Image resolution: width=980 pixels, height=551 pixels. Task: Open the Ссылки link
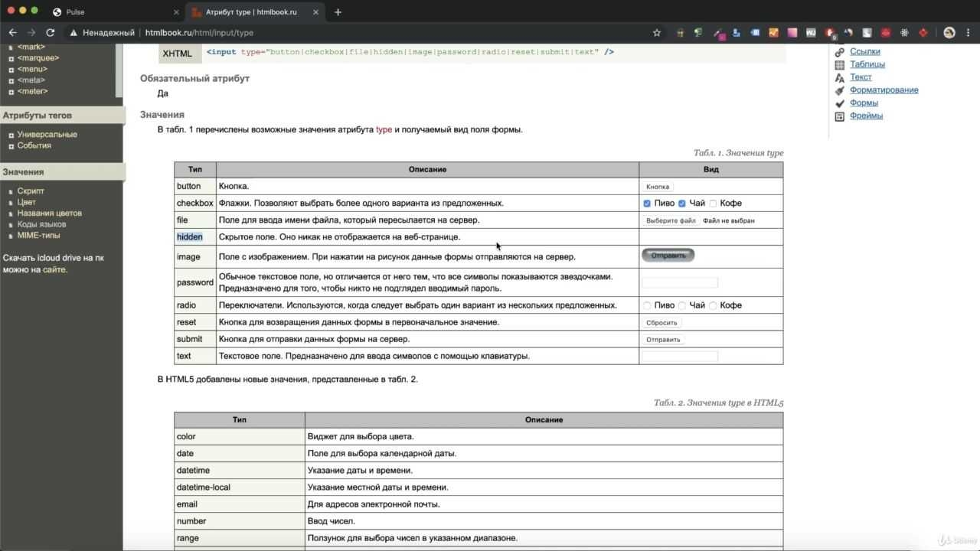[864, 52]
